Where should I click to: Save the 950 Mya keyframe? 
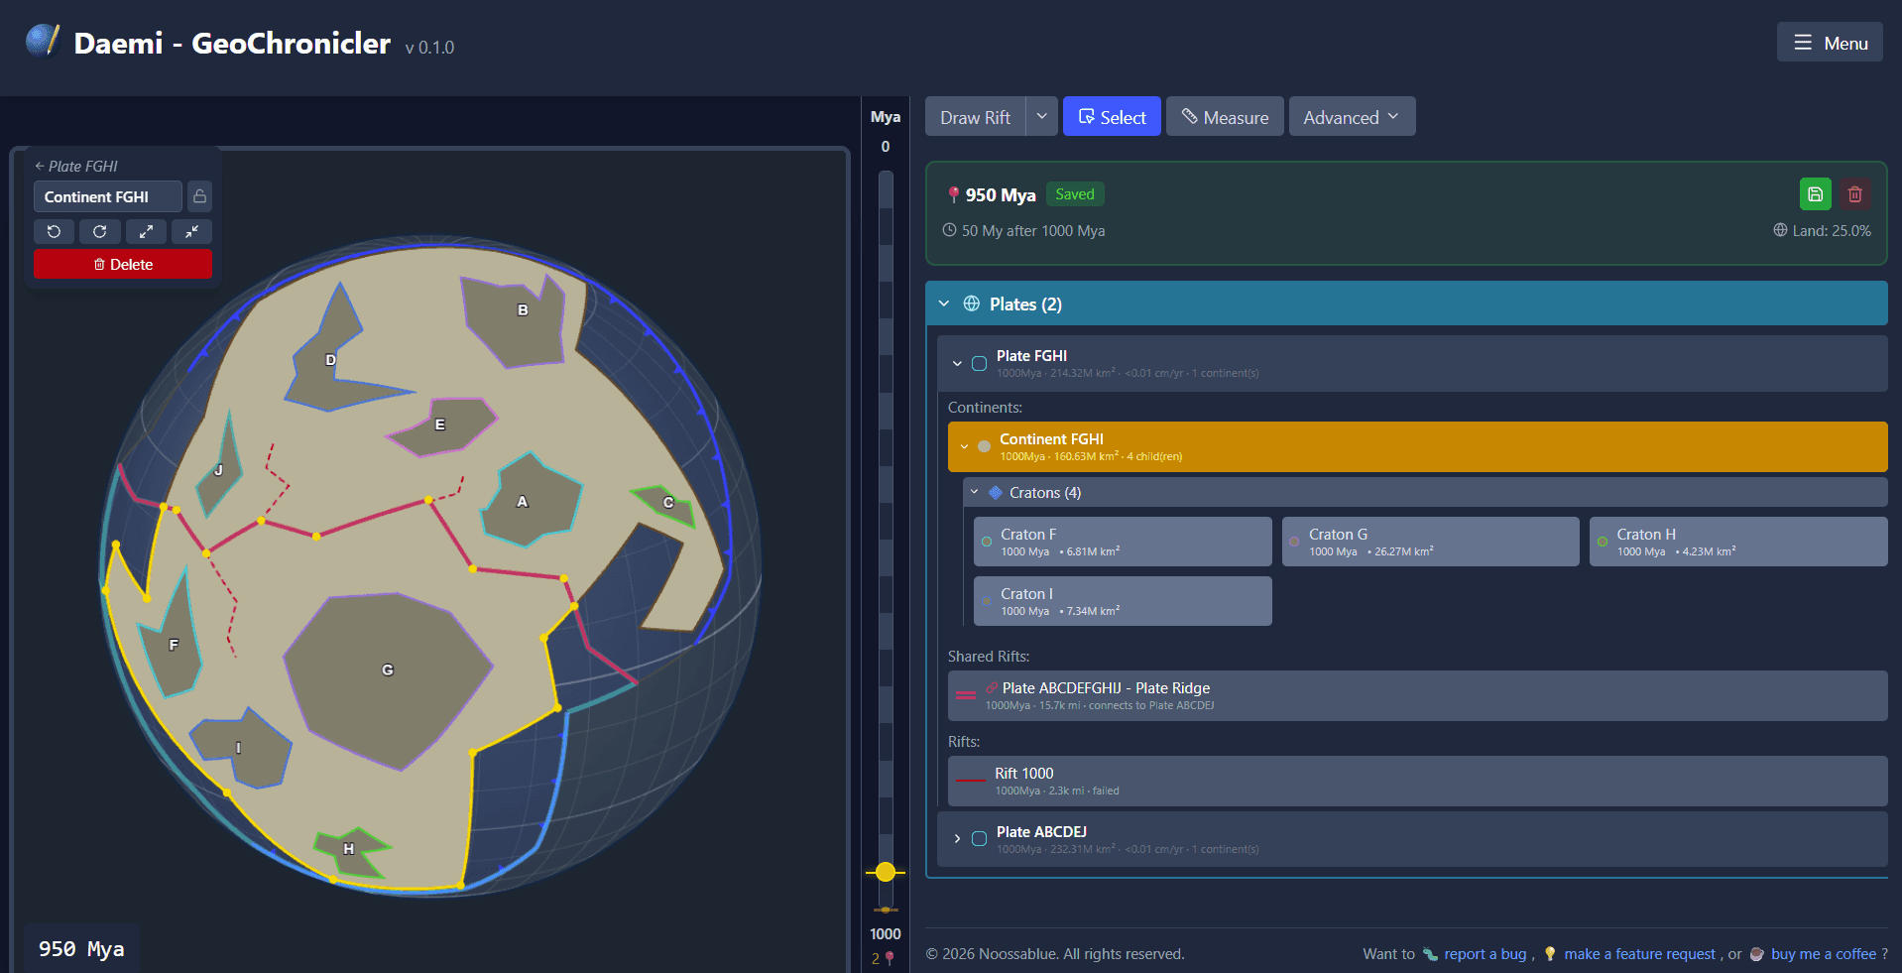(x=1815, y=194)
